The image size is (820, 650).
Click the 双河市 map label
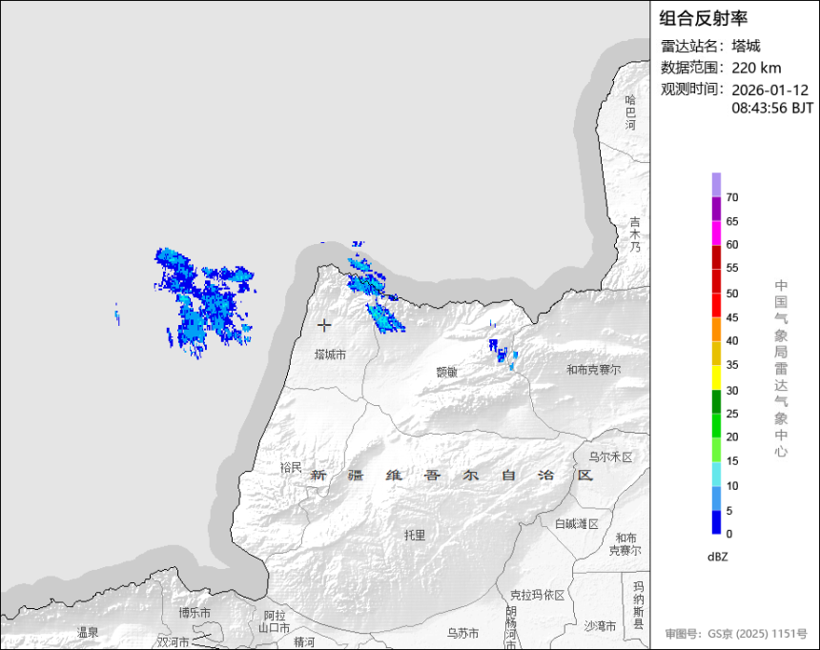click(173, 641)
